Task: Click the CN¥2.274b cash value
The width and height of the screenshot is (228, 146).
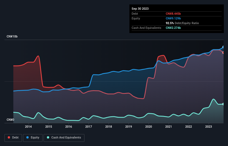Action: [x=173, y=28]
